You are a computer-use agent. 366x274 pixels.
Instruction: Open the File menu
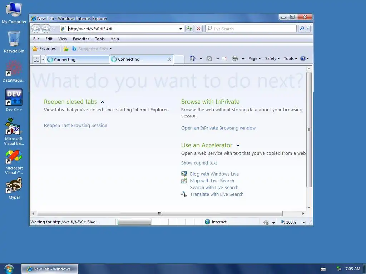(x=36, y=39)
